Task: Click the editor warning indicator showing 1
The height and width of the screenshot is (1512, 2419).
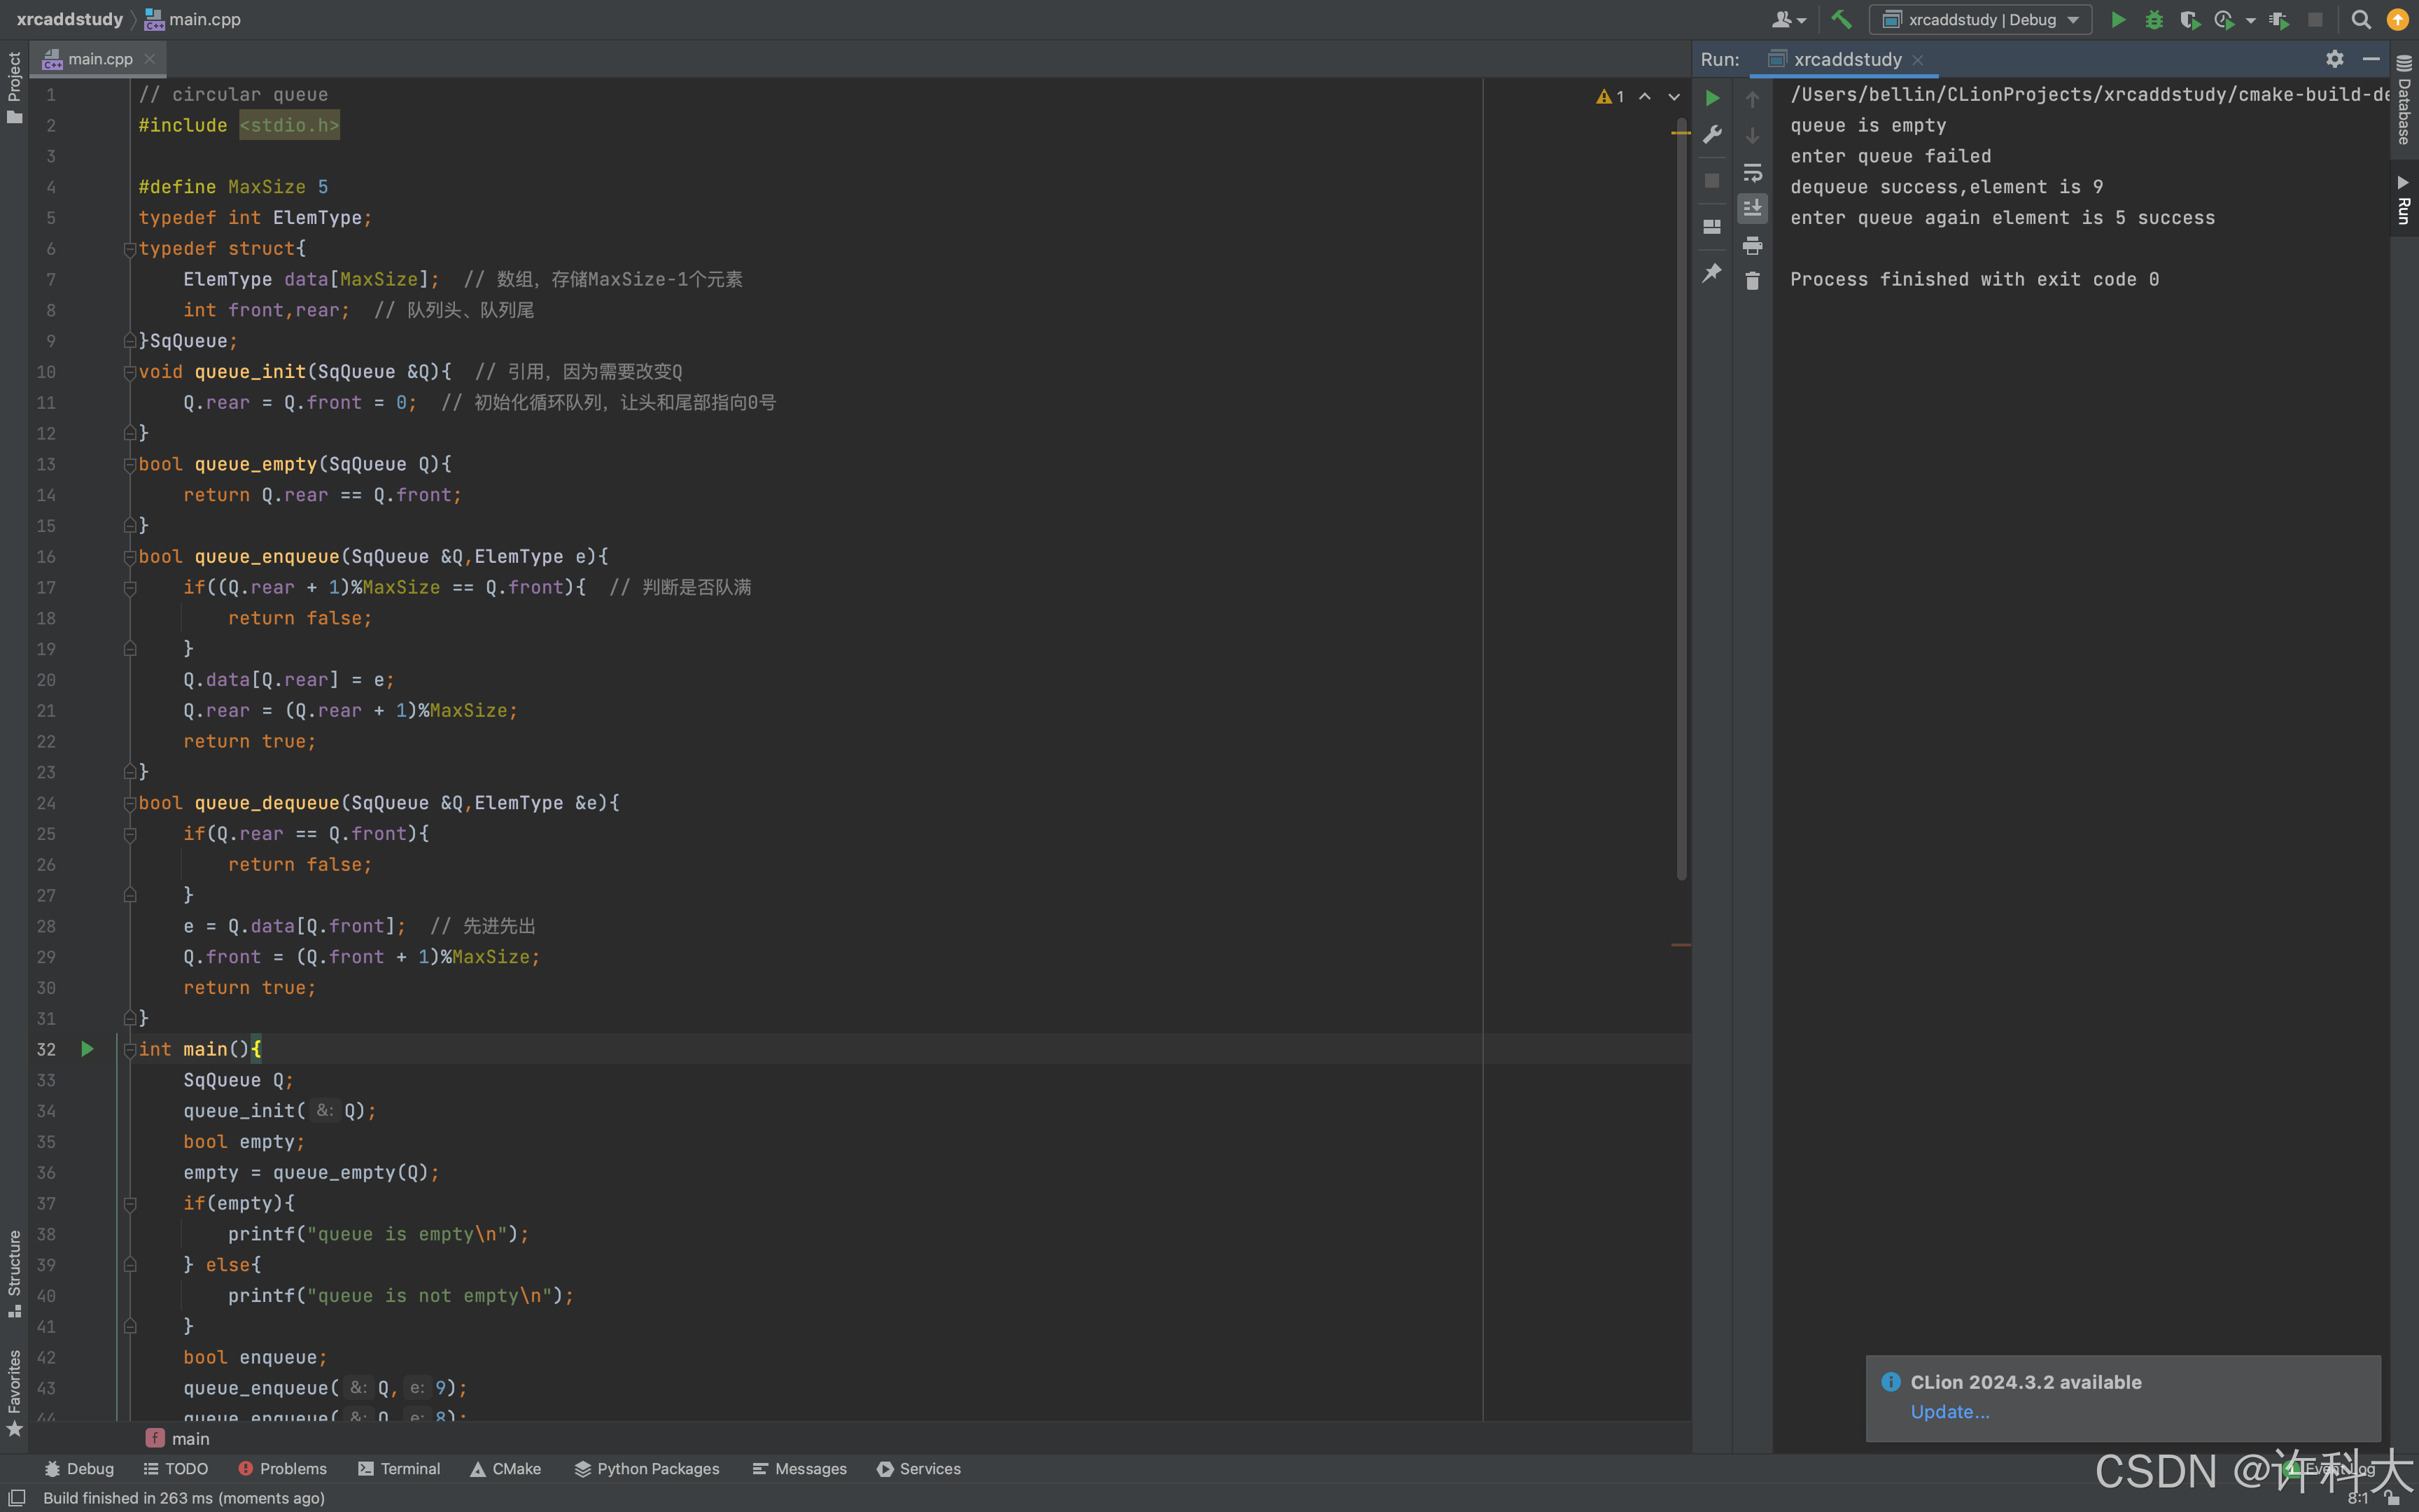Action: [x=1611, y=97]
